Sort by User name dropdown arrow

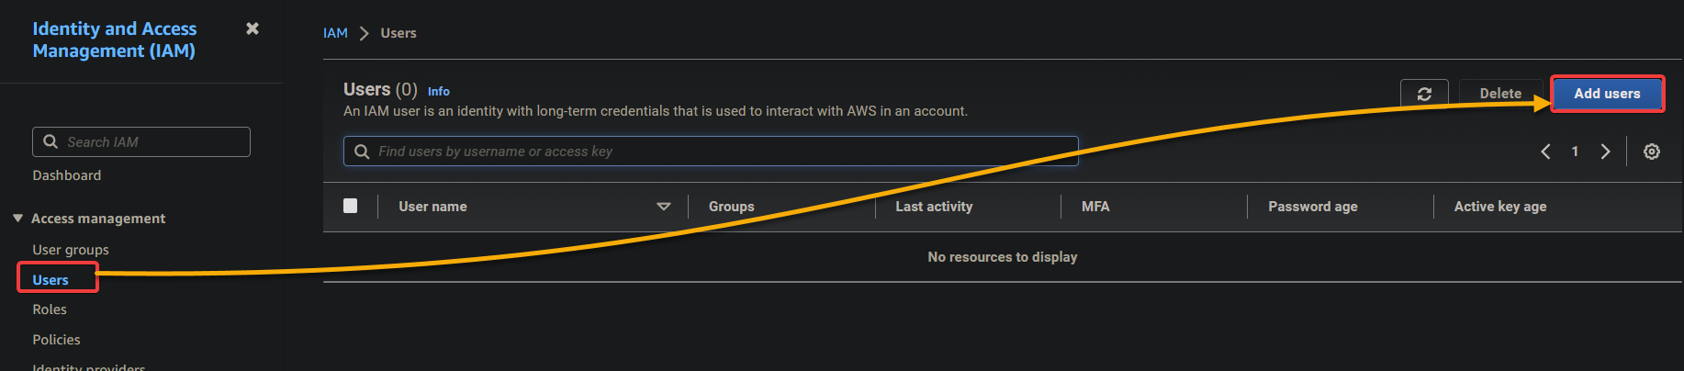[663, 207]
